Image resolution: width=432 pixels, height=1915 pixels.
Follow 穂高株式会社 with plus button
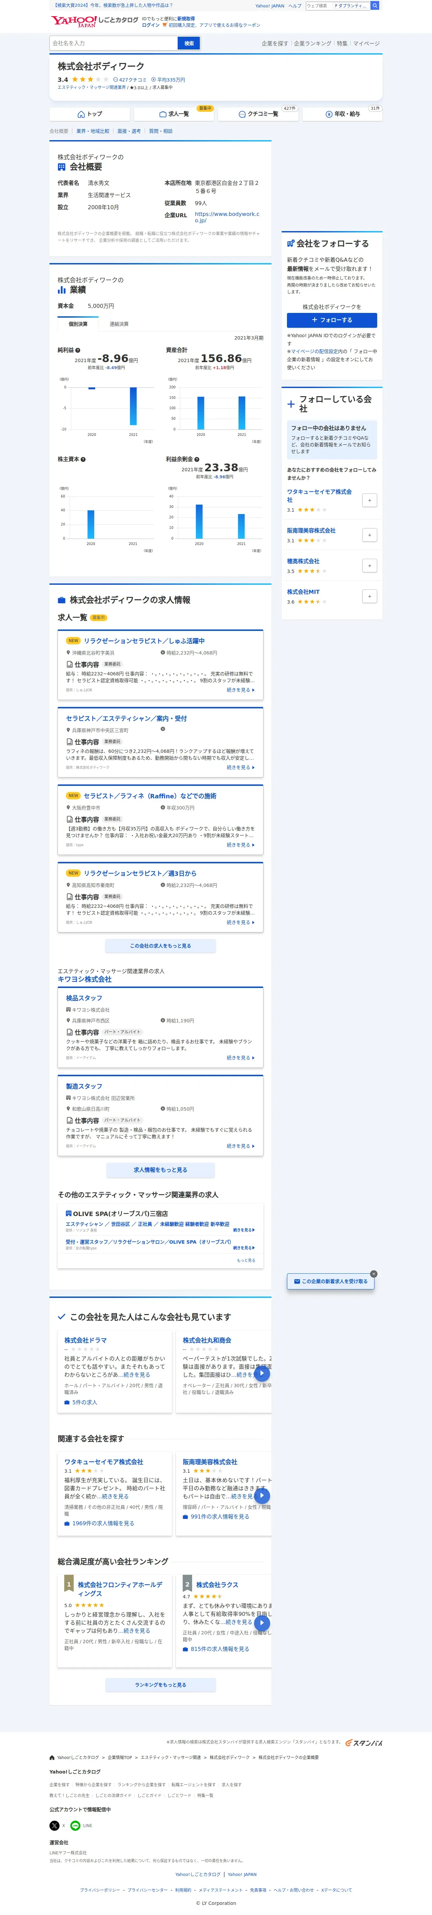[x=370, y=566]
